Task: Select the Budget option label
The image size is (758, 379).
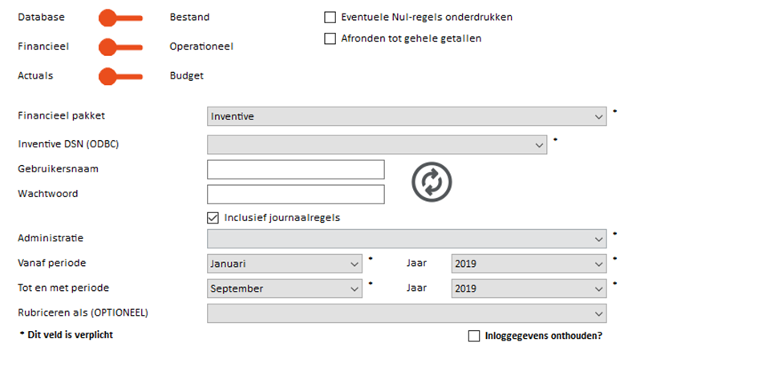Action: click(x=187, y=76)
